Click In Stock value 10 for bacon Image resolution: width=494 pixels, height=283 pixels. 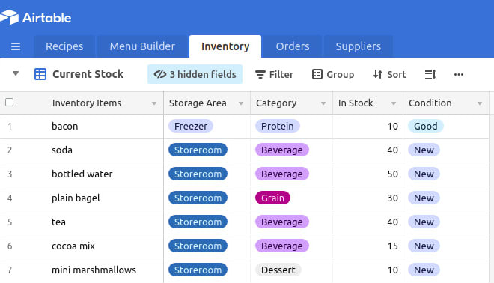[x=392, y=126]
